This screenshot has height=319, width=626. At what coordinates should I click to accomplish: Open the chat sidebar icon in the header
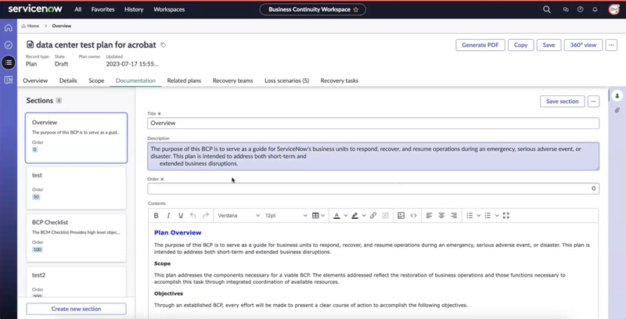(566, 9)
